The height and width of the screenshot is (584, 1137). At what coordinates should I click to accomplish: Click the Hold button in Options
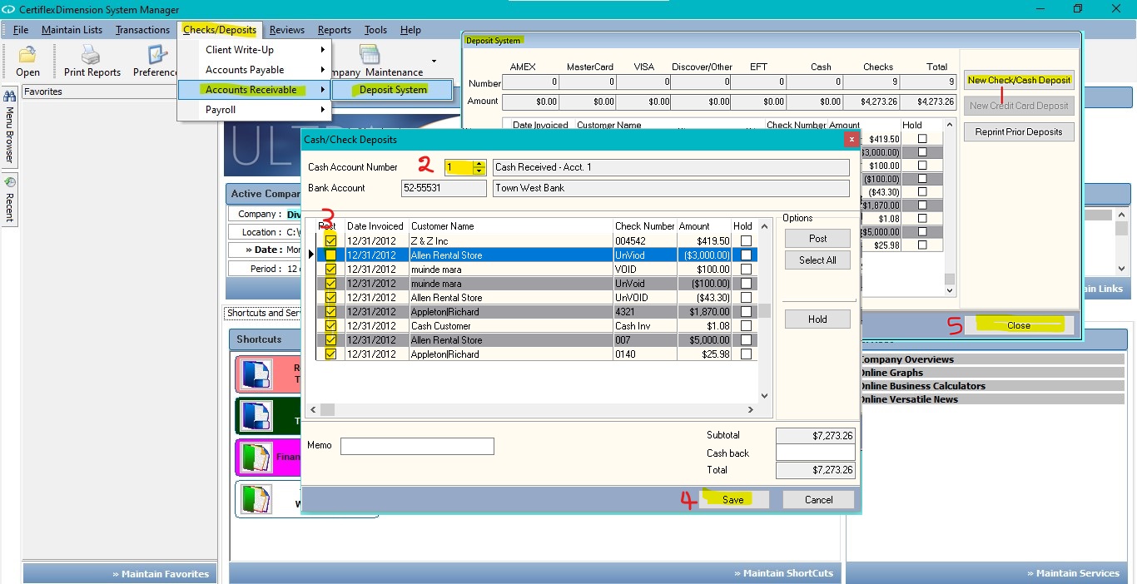tap(818, 319)
